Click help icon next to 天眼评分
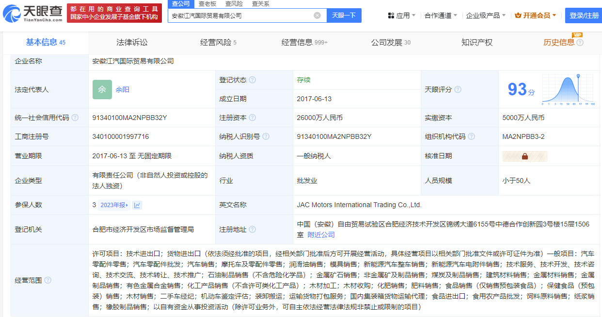Viewport: 602px width, 317px height. (x=458, y=90)
